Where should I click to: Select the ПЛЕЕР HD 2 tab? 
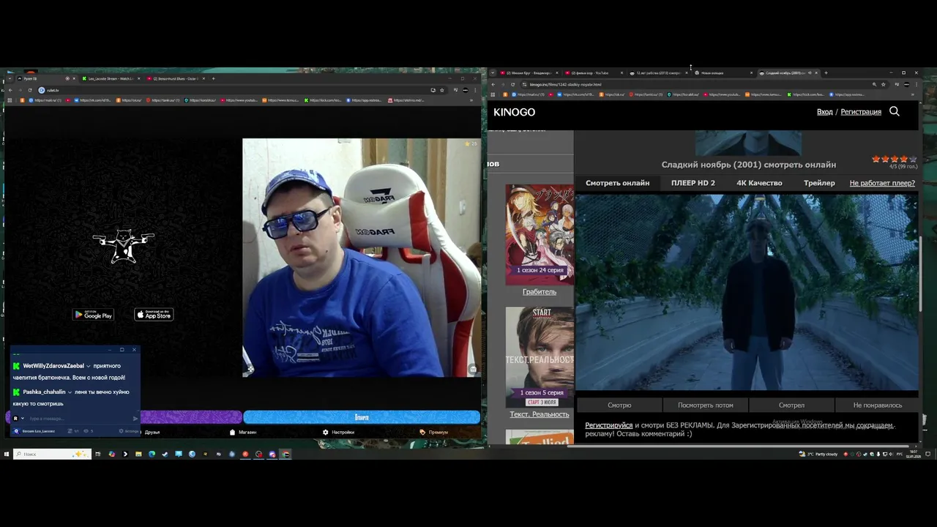(x=693, y=183)
